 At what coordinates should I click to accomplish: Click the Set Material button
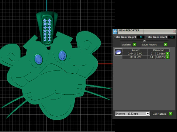pyautogui.click(x=160, y=114)
